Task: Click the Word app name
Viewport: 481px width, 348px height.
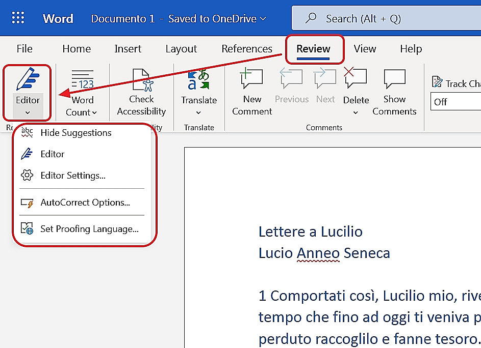Action: [58, 19]
